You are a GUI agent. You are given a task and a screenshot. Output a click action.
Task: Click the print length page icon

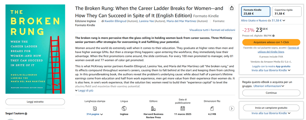click(95, 108)
